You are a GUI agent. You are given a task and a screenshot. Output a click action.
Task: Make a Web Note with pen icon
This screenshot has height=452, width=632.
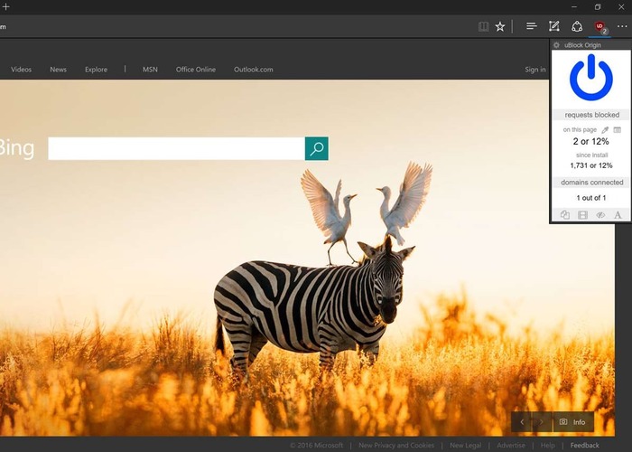click(x=554, y=26)
